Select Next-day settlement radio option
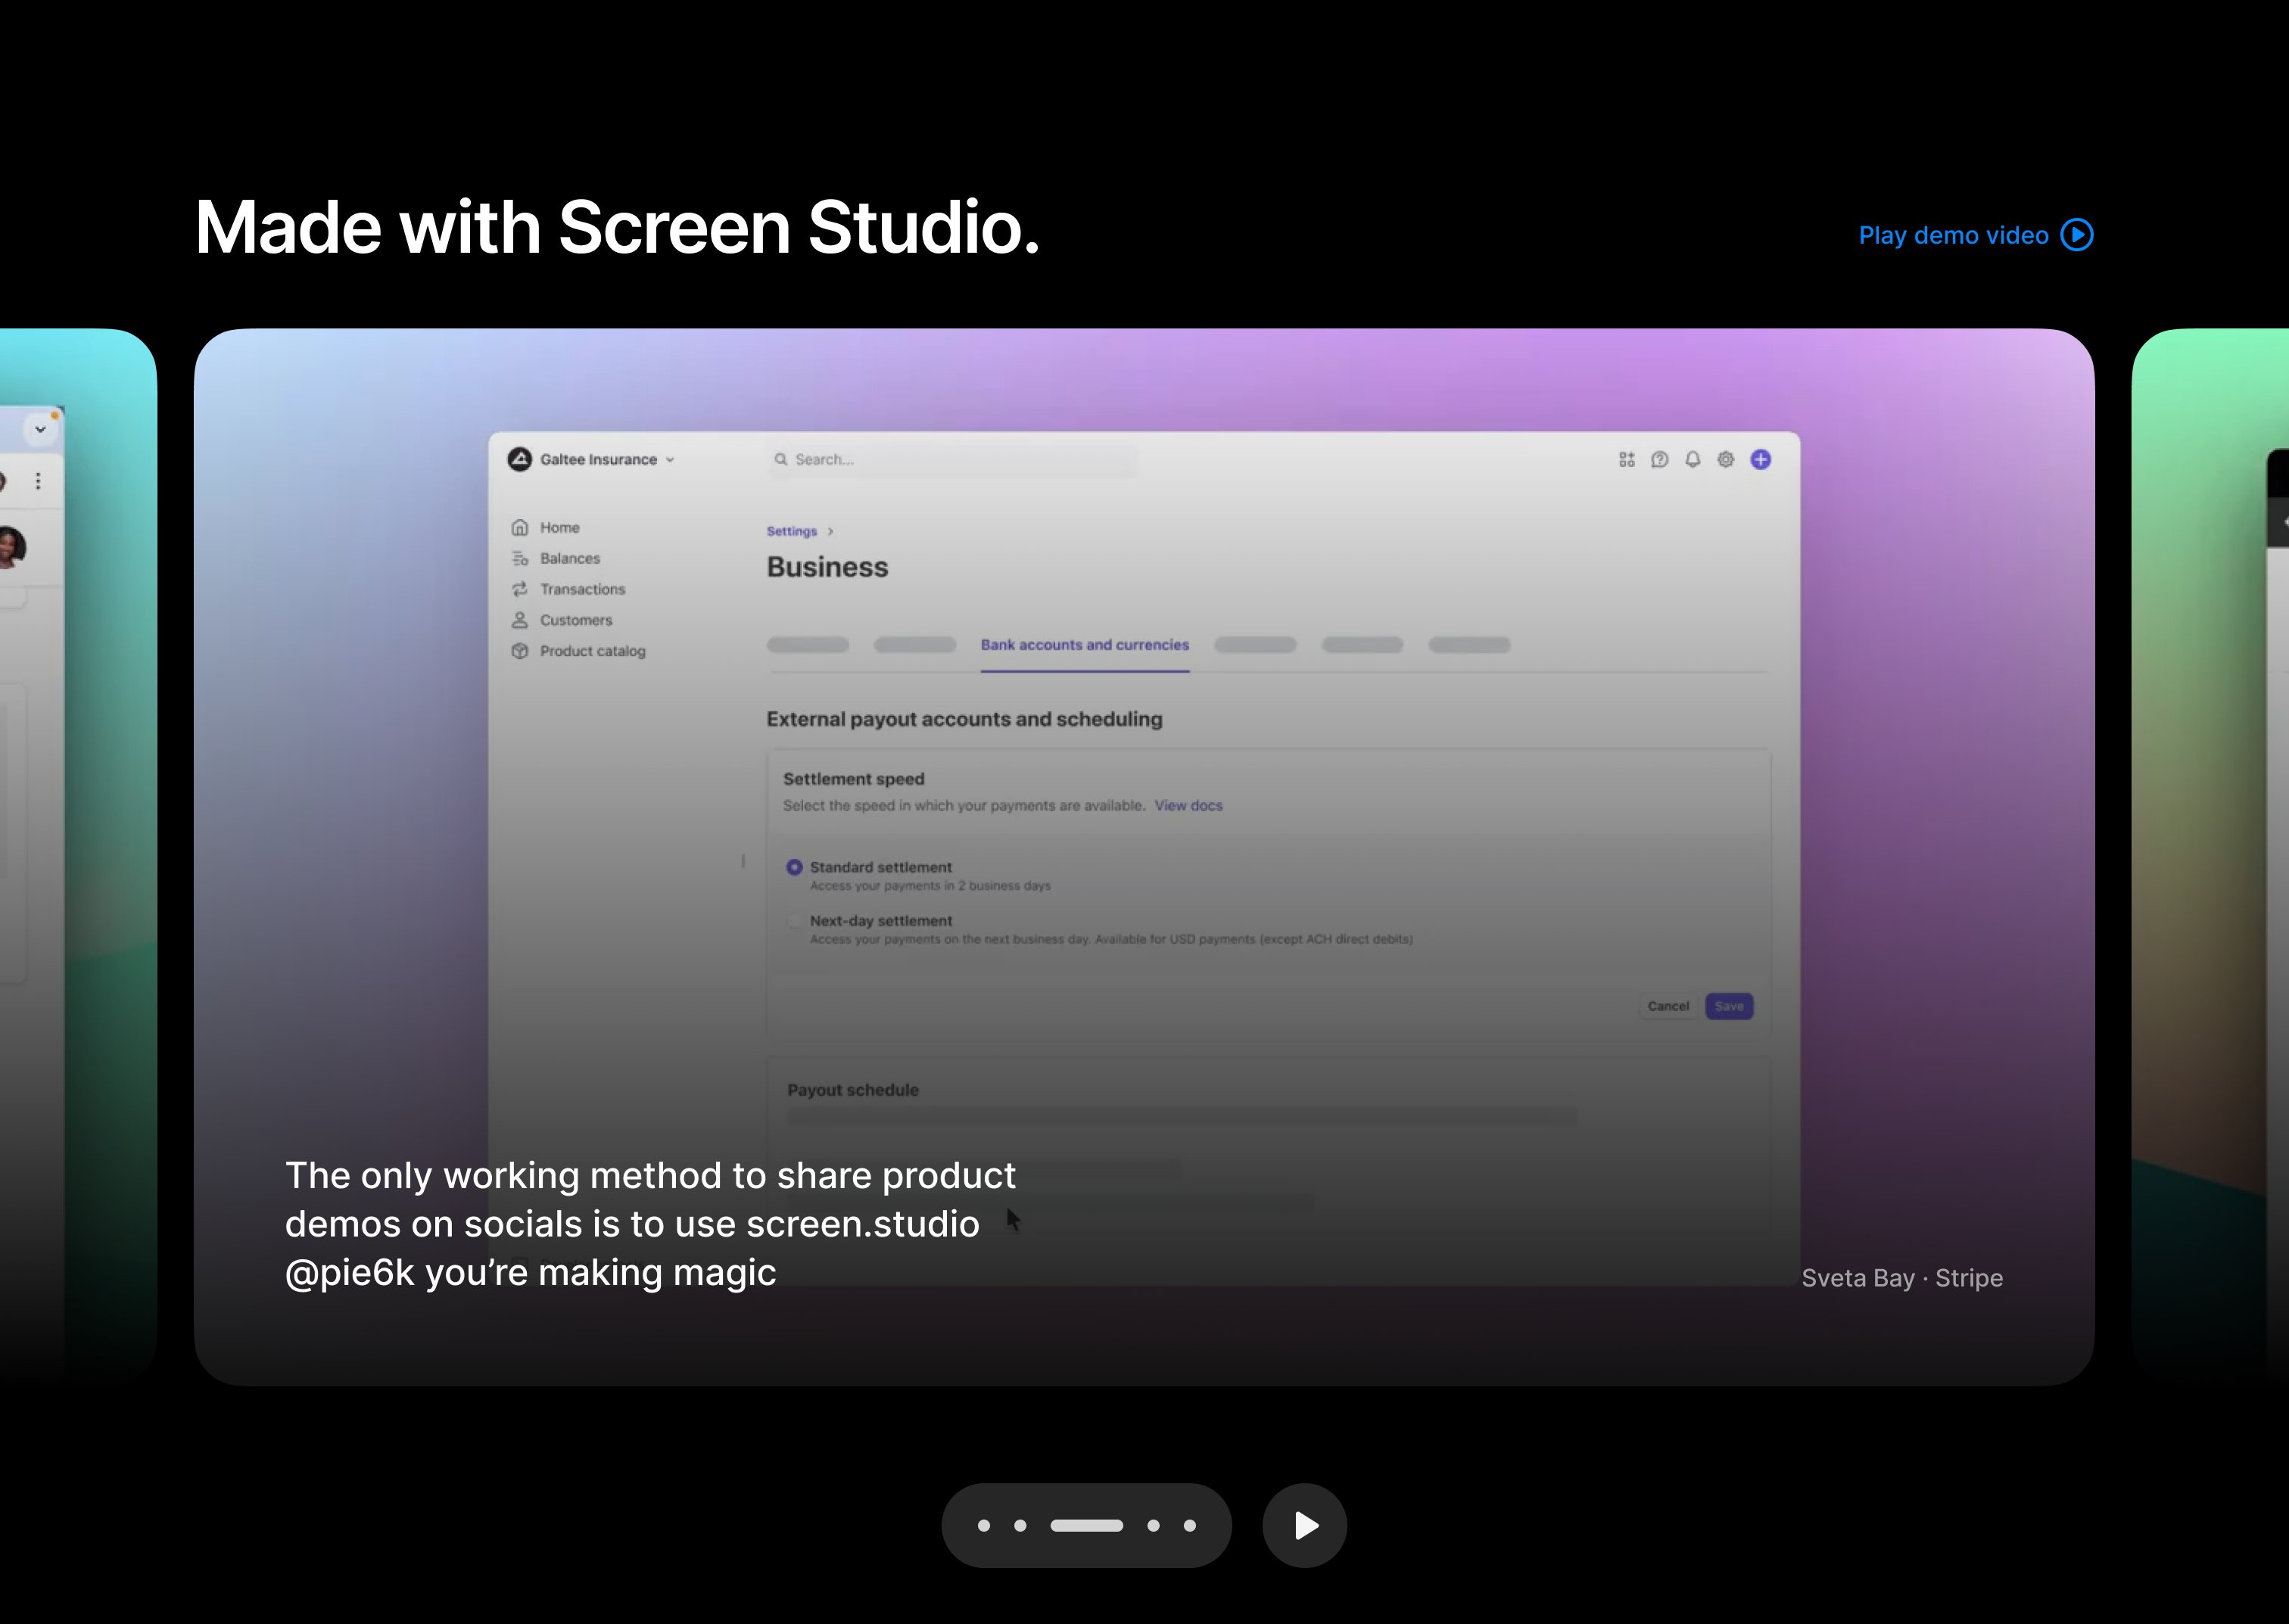The width and height of the screenshot is (2289, 1624). point(794,921)
